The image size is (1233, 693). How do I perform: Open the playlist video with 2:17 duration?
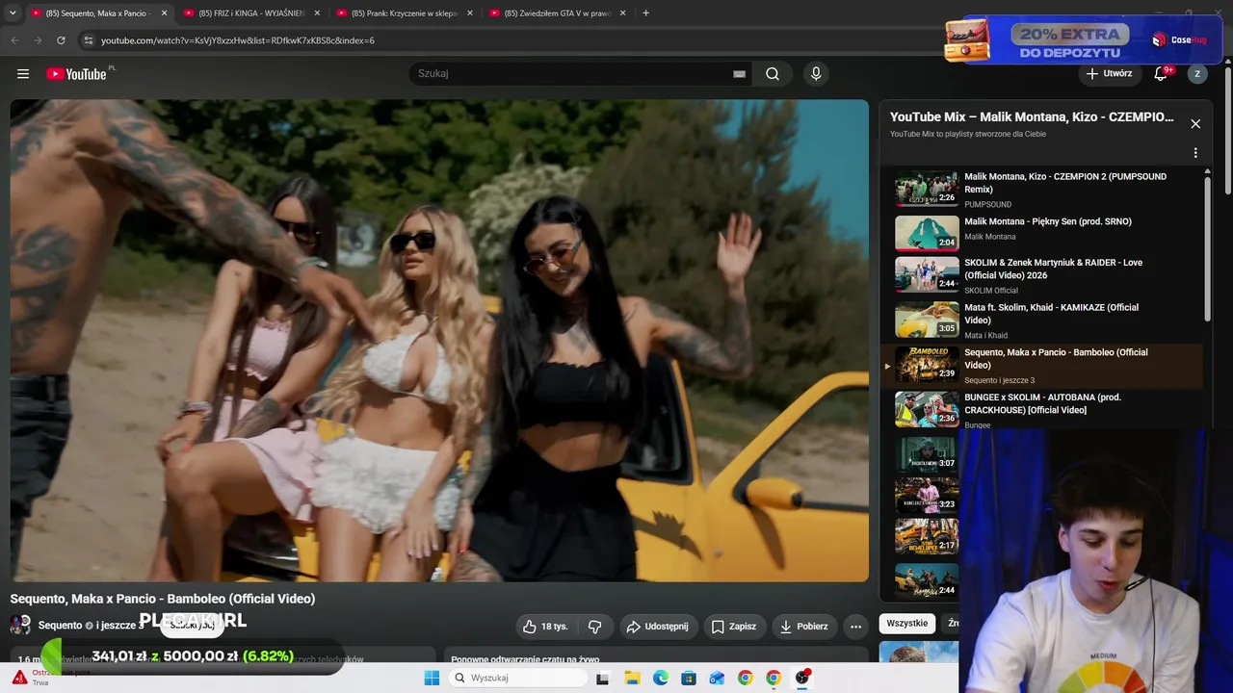coord(927,537)
